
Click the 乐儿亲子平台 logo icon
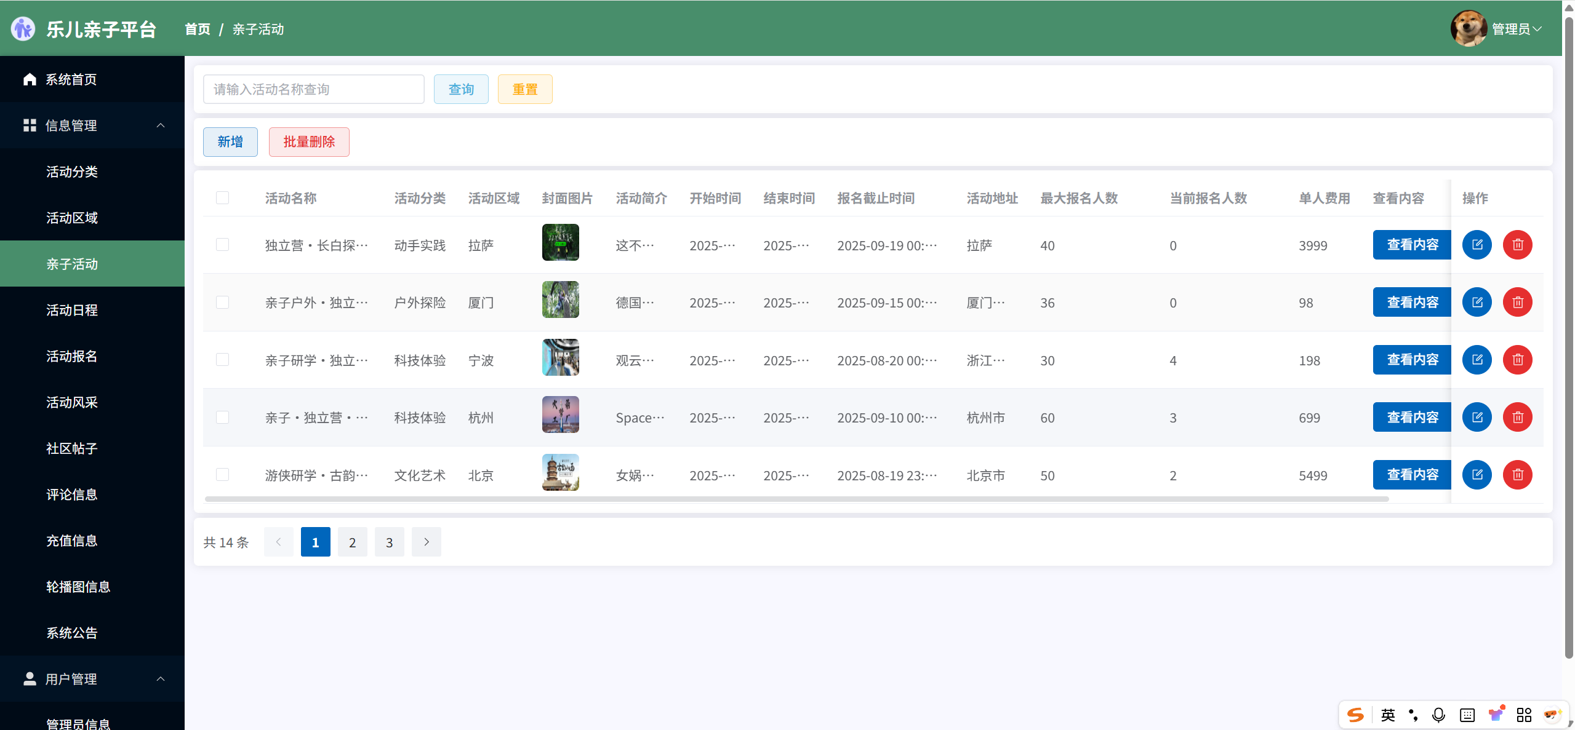(x=23, y=29)
